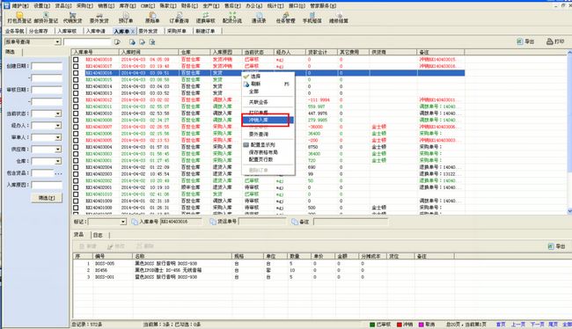Tick checkbox for row RK140403004

point(76,147)
